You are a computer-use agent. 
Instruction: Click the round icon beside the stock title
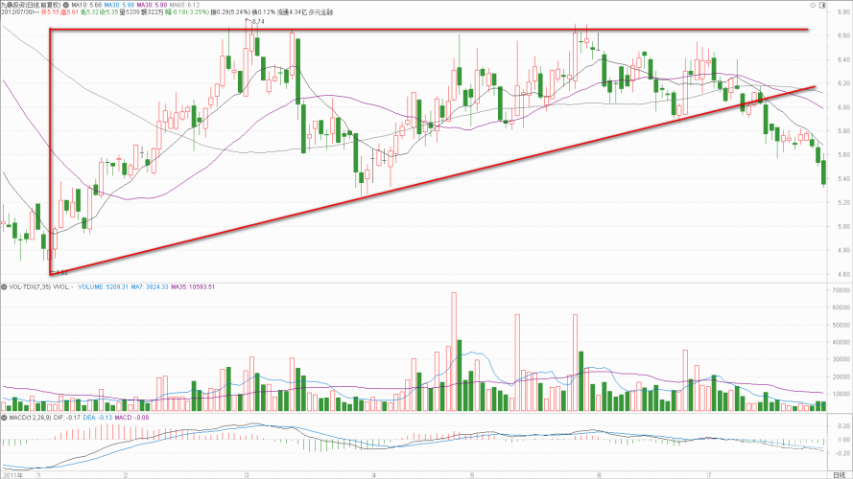pyautogui.click(x=64, y=6)
